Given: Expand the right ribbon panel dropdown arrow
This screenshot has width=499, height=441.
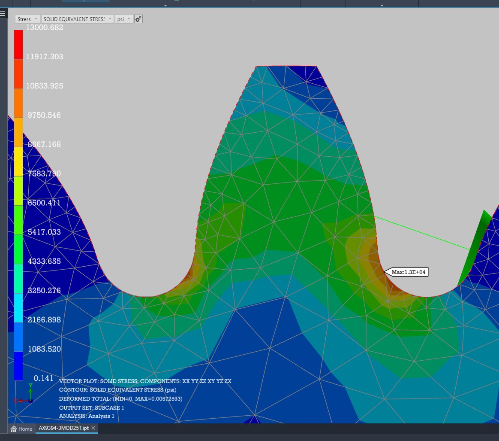Looking at the screenshot, I should (x=382, y=6).
